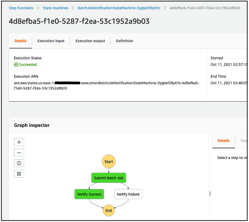Open State machines breadcrumb link

pyautogui.click(x=56, y=8)
